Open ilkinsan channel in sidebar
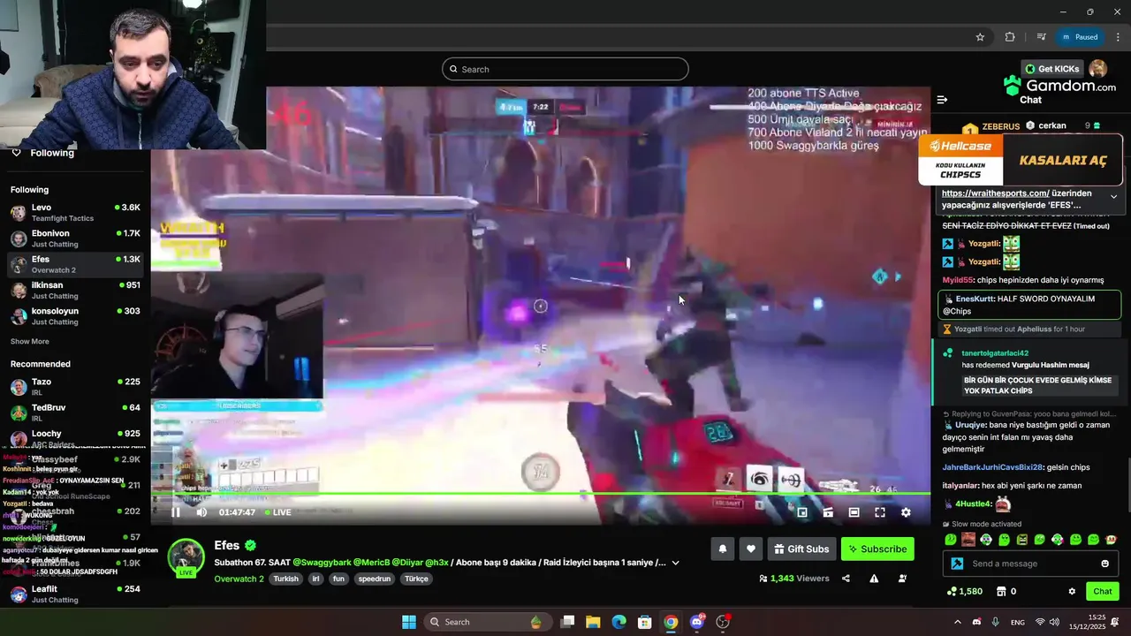The width and height of the screenshot is (1131, 636). [x=75, y=291]
